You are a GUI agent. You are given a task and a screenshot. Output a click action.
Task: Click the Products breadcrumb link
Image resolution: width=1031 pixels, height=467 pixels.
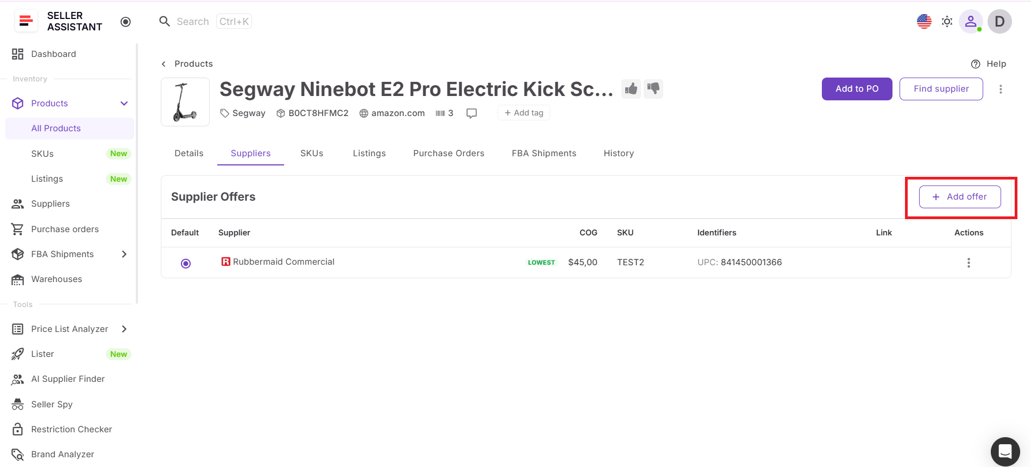coord(193,64)
